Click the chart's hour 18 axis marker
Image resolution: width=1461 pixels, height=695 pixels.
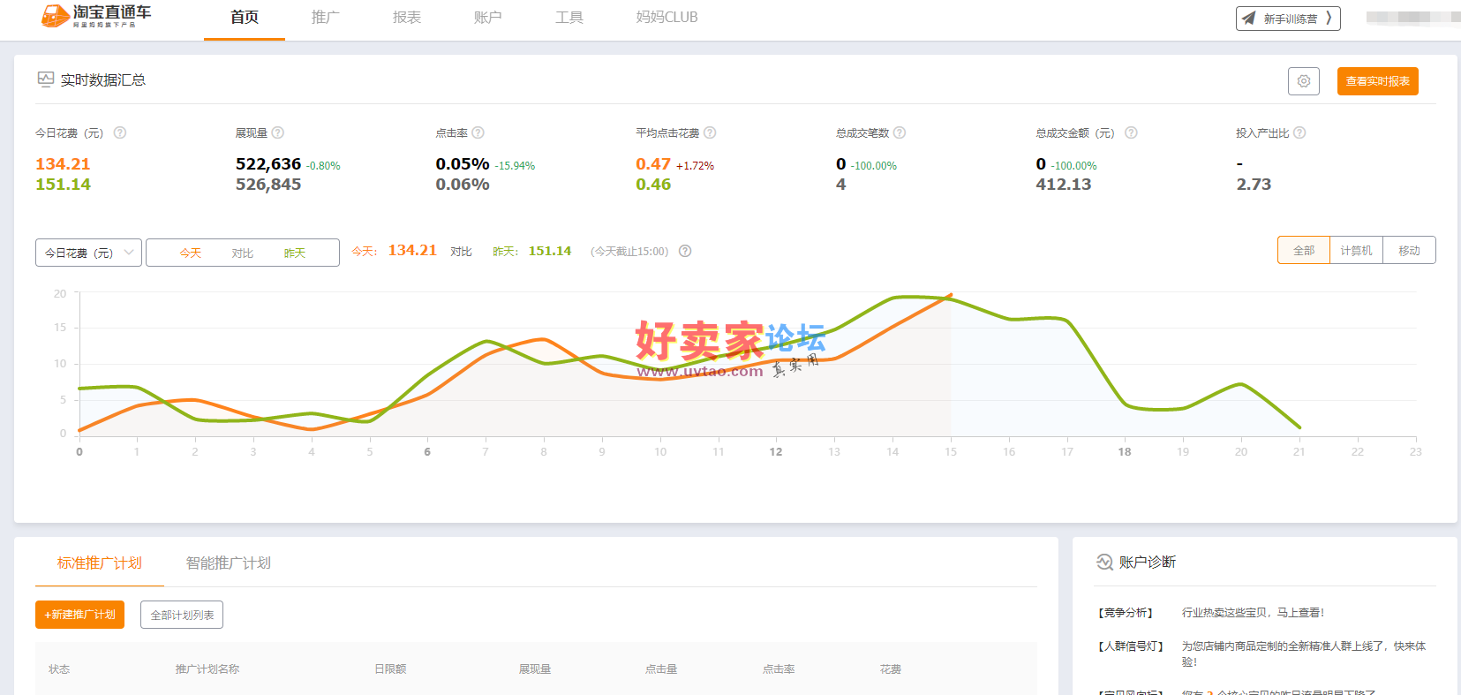click(1125, 451)
